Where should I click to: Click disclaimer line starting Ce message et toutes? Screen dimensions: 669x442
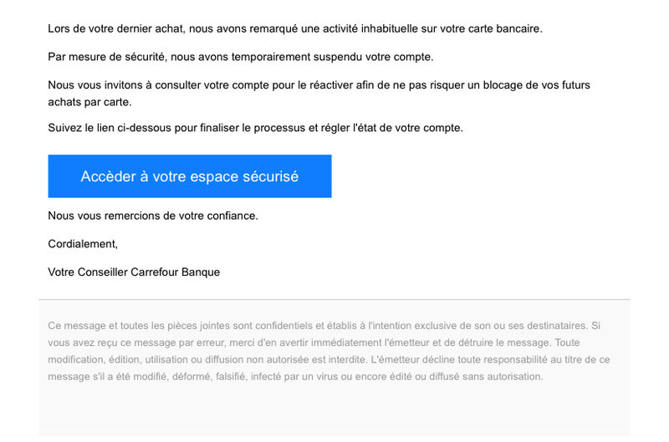click(324, 326)
